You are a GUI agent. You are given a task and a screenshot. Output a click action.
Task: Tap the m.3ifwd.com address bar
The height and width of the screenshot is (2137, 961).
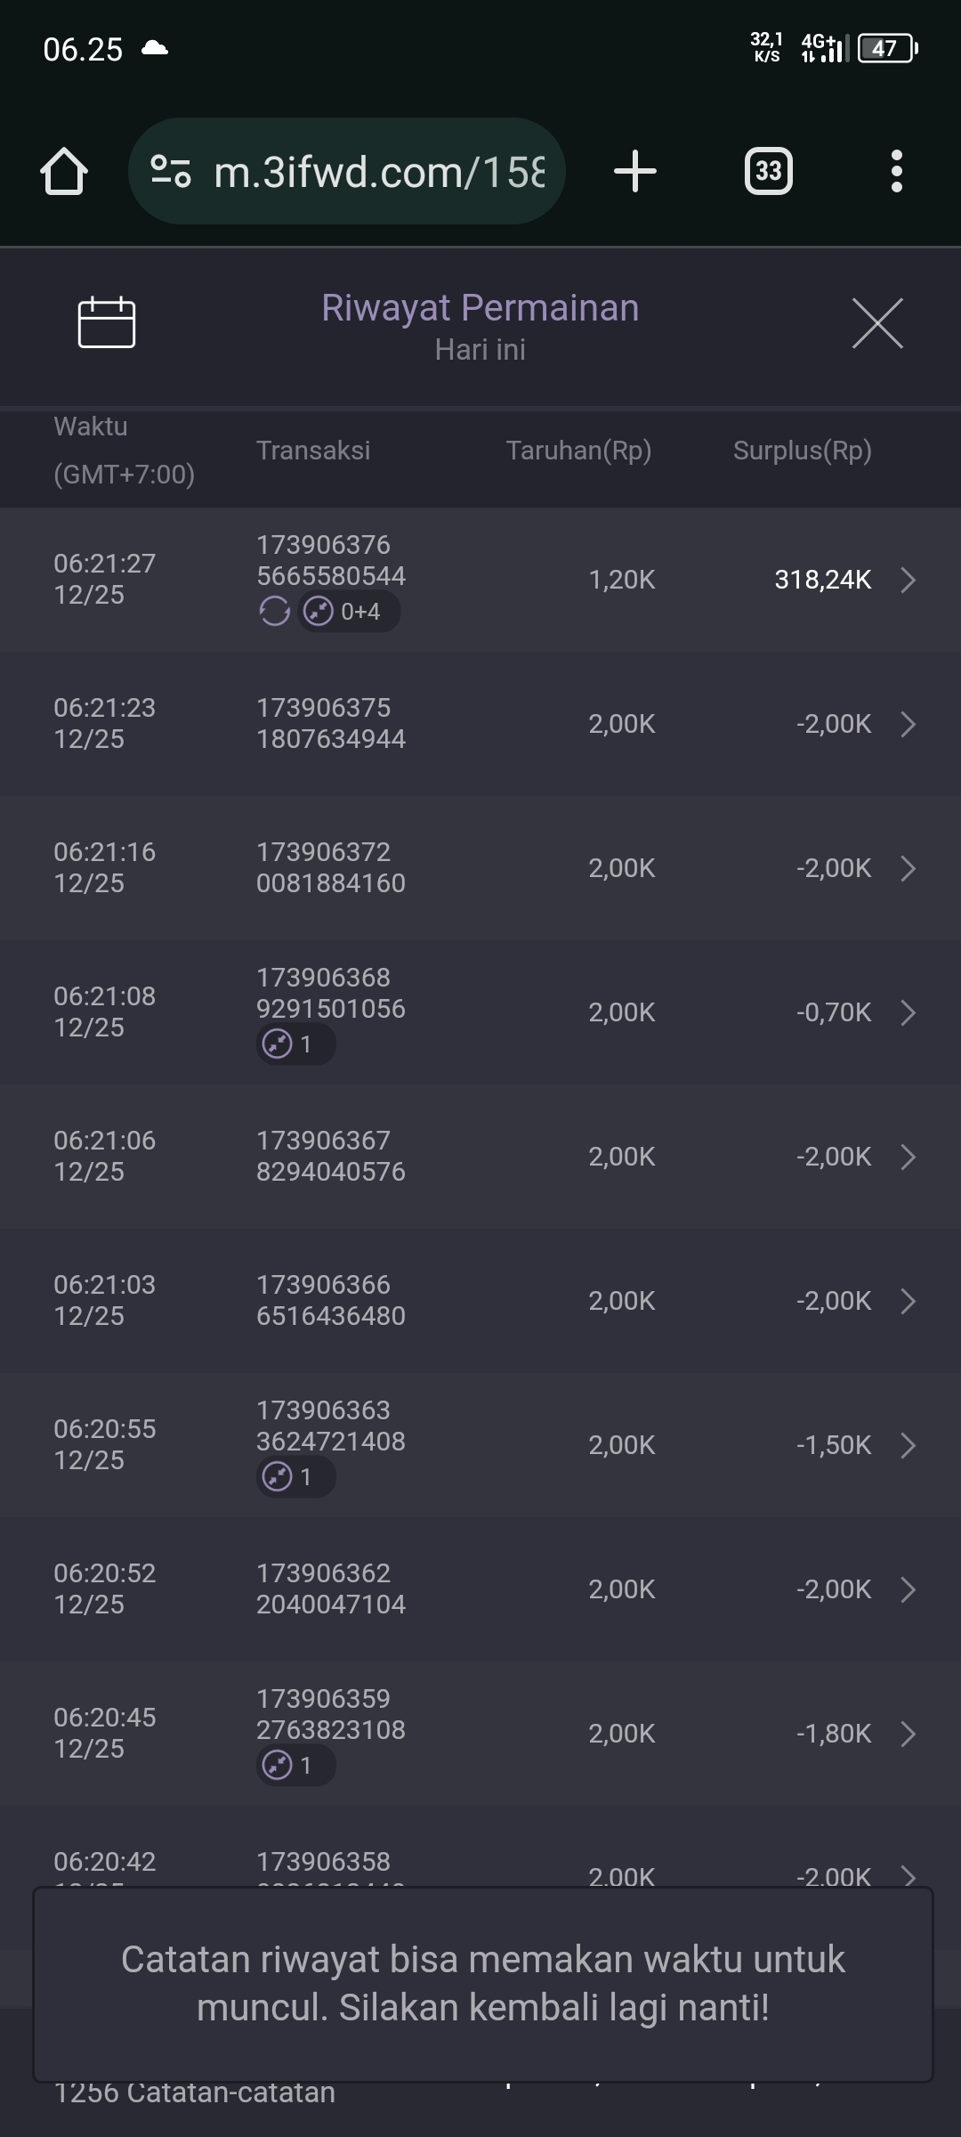378,171
